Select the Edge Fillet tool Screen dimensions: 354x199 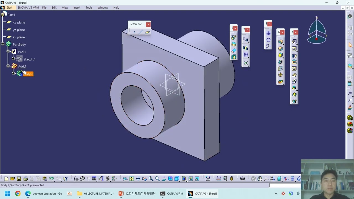(280, 41)
